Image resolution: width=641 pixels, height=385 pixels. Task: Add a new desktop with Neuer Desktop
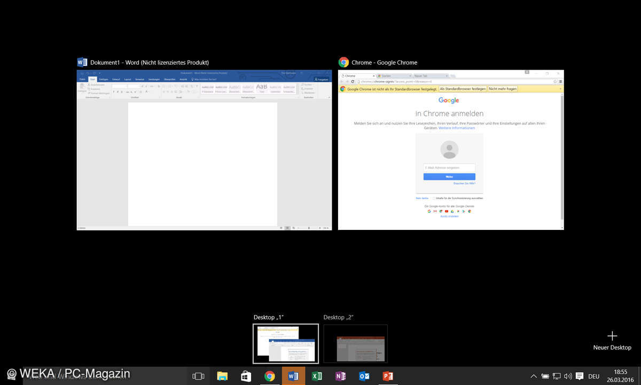pyautogui.click(x=612, y=340)
